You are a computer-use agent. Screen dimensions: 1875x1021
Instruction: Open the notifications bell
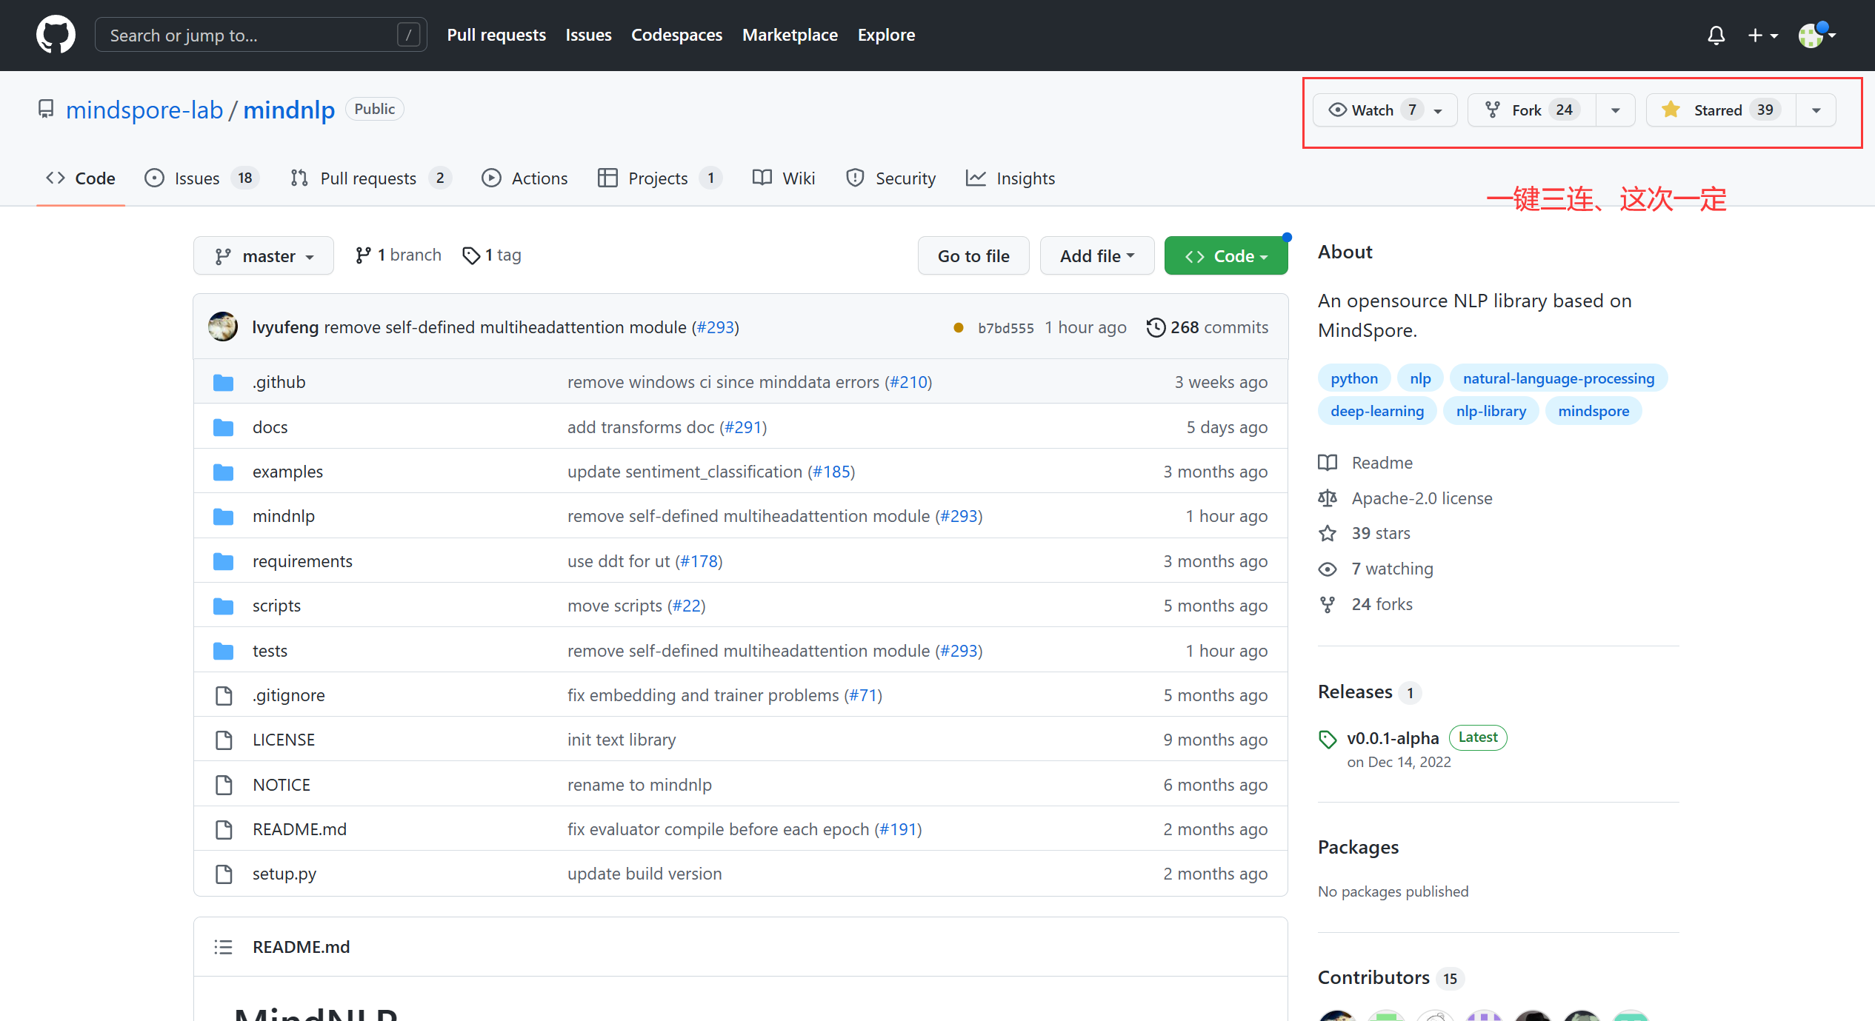tap(1716, 35)
